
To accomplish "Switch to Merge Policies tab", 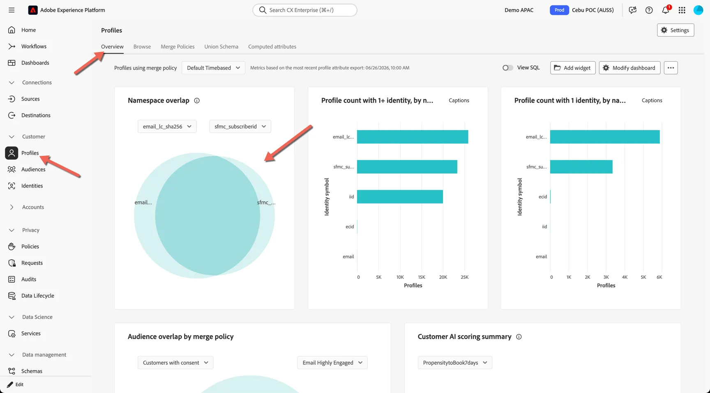I will tap(177, 47).
